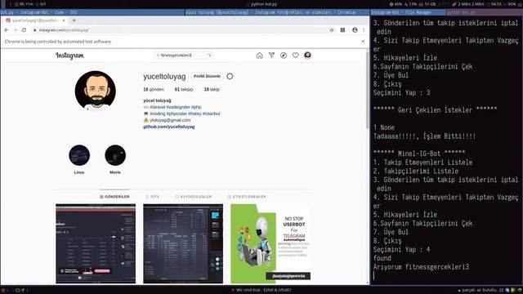Open Chromium three-dot menu

(364, 30)
